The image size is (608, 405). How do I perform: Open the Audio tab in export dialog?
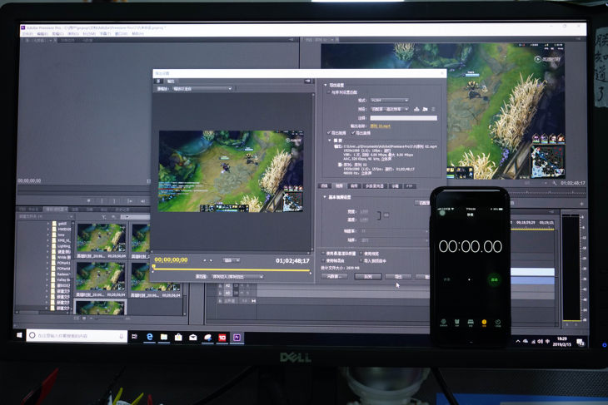[354, 185]
